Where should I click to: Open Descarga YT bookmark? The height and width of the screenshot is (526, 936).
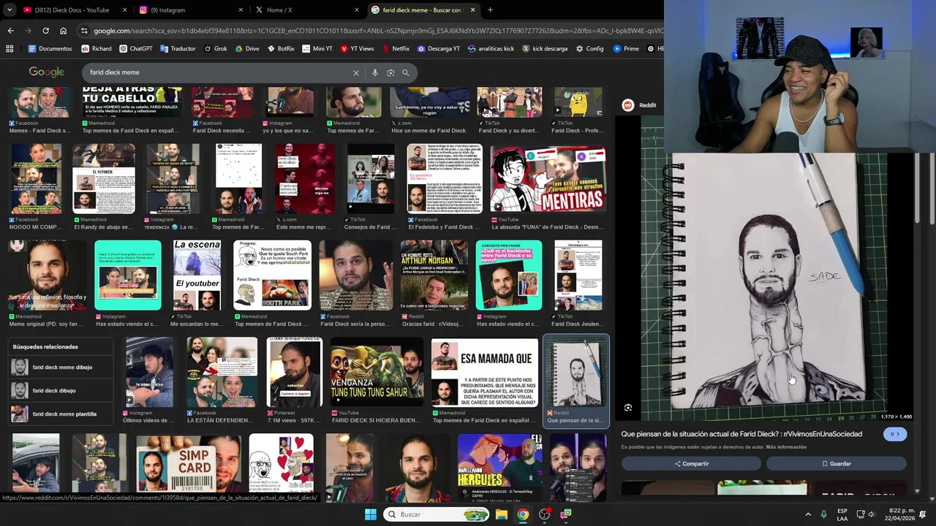point(439,49)
